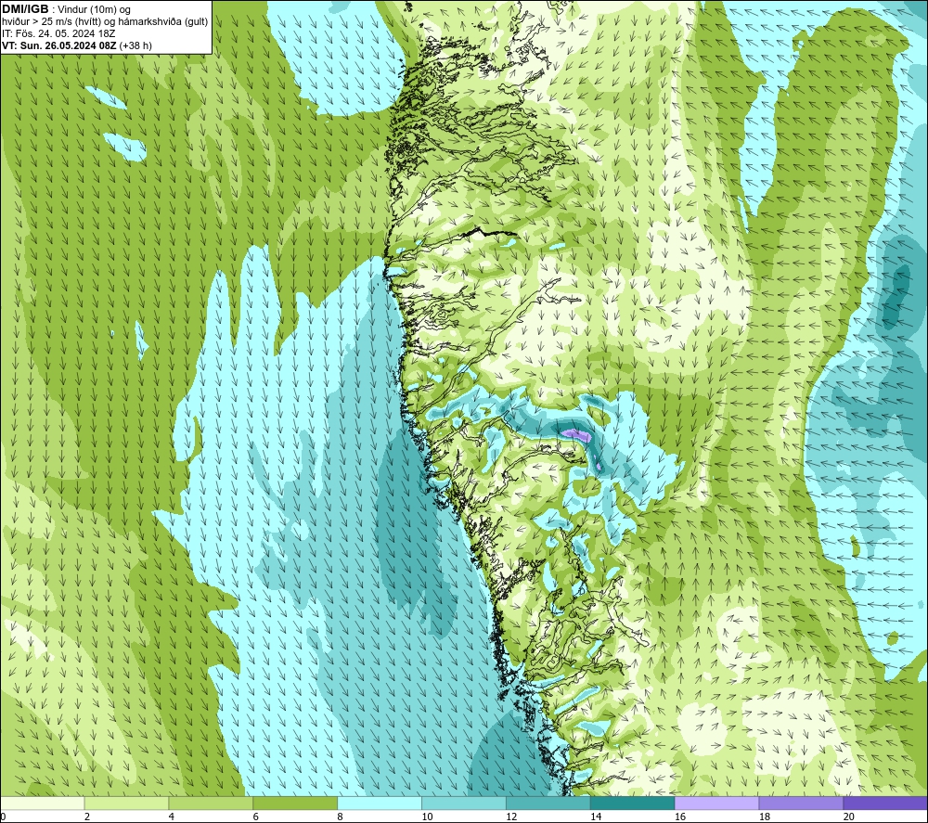Pick the 16–18 m/s light purple legend swatch
This screenshot has height=823, width=928.
(x=716, y=803)
